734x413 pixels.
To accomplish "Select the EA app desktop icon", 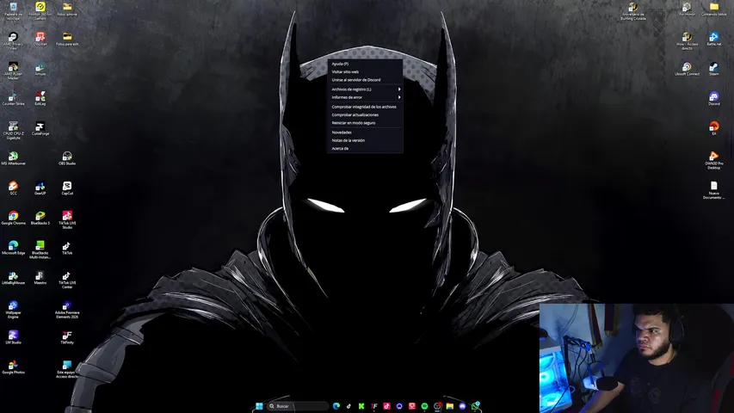I will pos(714,128).
